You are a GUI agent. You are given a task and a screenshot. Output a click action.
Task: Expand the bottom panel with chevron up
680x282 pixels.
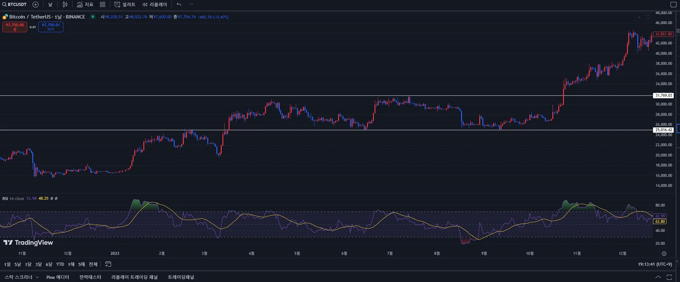click(658, 277)
